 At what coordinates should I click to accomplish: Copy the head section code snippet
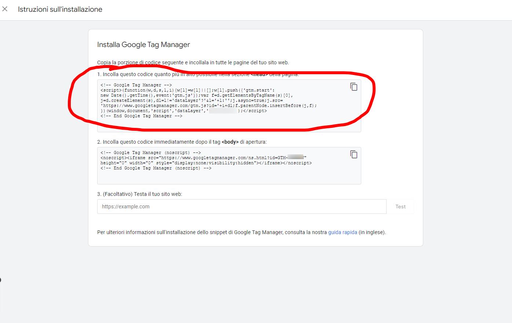[354, 87]
